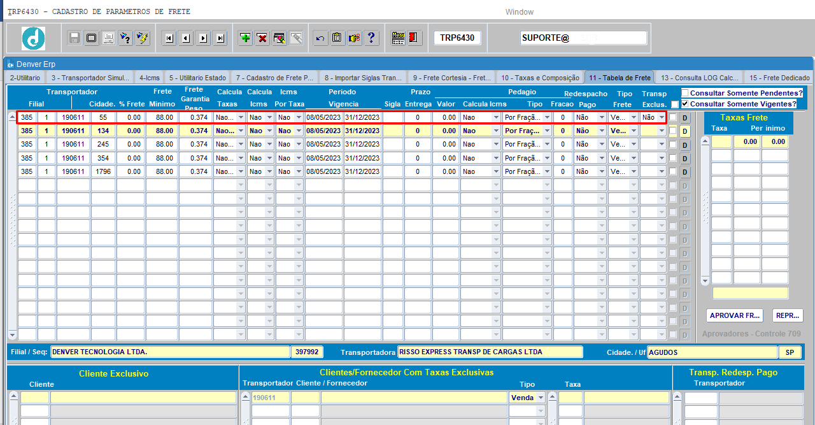This screenshot has height=425, width=815.
Task: Open Tipo Frete dropdown on city 245 row
Action: tap(633, 144)
